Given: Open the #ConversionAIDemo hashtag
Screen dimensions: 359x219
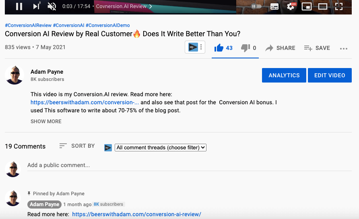Looking at the screenshot, I should click(107, 25).
